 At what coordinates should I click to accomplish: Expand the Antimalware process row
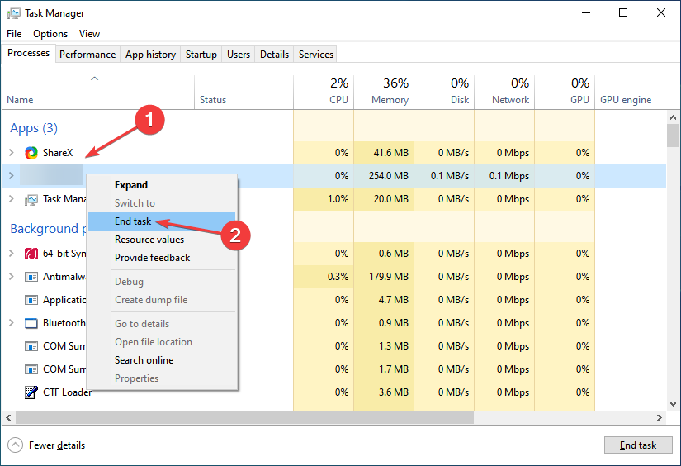[12, 277]
